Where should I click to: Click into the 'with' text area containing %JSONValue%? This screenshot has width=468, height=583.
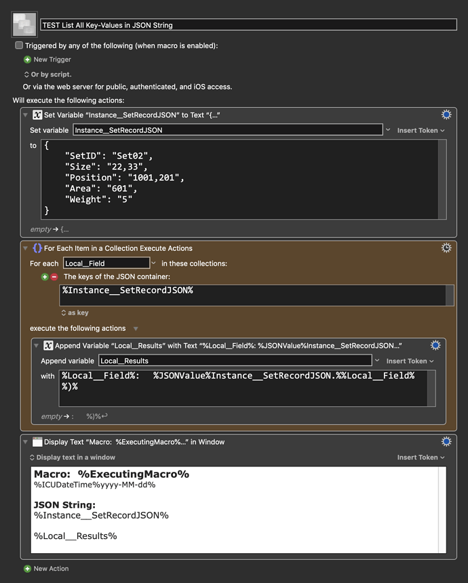[x=243, y=388]
